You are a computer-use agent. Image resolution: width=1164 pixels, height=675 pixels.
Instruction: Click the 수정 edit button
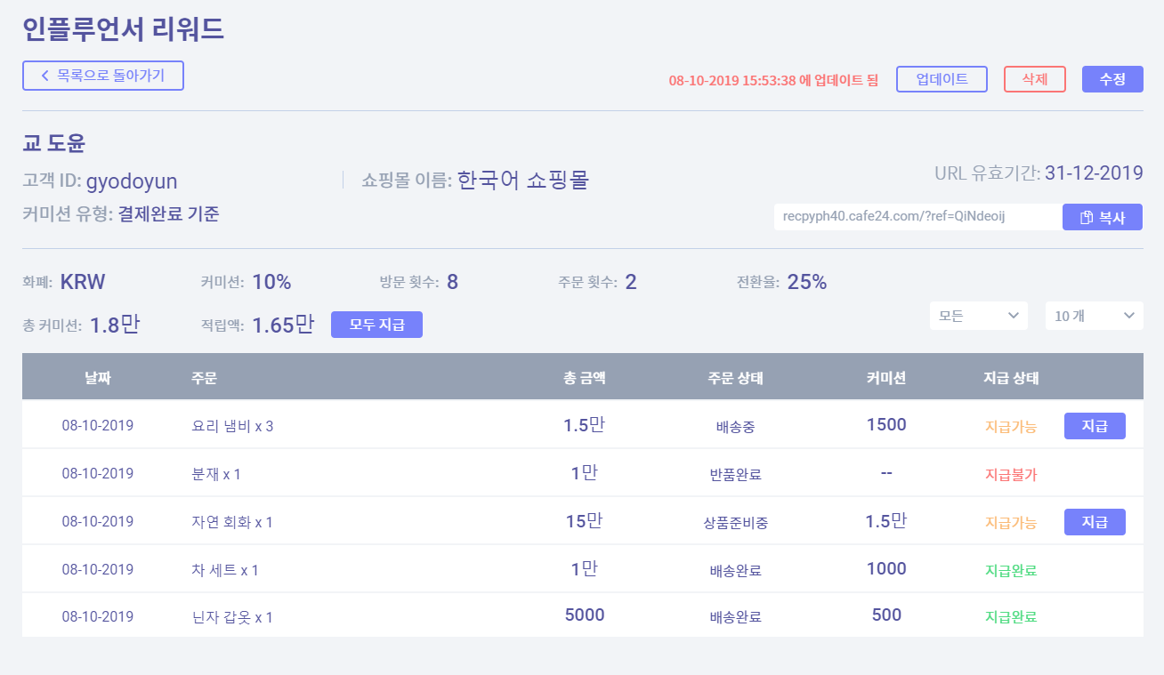[1112, 79]
